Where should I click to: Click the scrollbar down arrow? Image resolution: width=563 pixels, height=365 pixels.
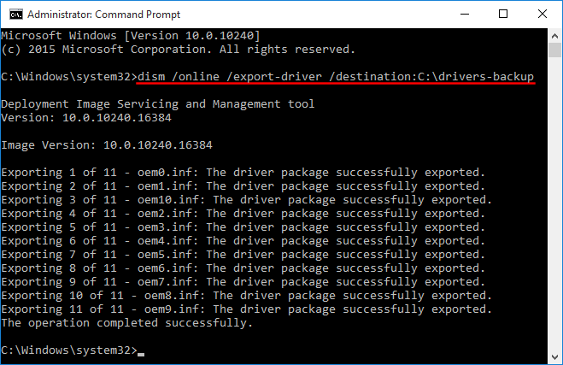pos(554,356)
